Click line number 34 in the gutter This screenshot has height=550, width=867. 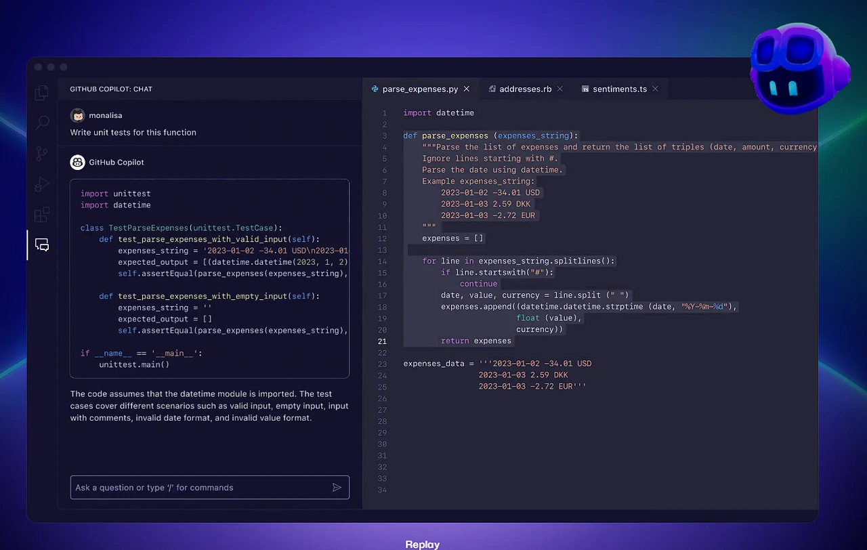pyautogui.click(x=383, y=489)
